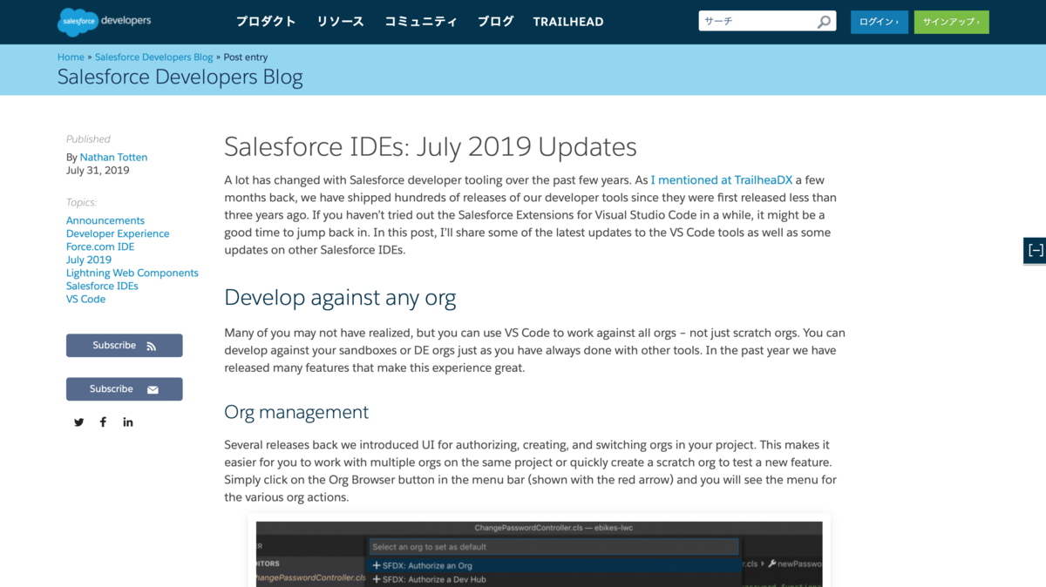Screen dimensions: 1046x587
Task: Click the ログイン button
Action: [879, 22]
